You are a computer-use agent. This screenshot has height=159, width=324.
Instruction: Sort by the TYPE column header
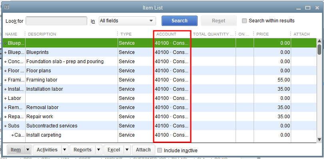point(126,34)
